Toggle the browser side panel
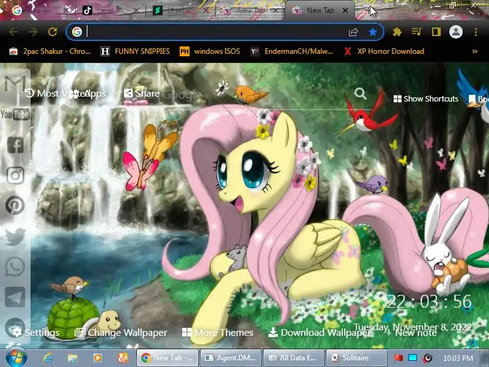The width and height of the screenshot is (489, 367). pos(436,32)
